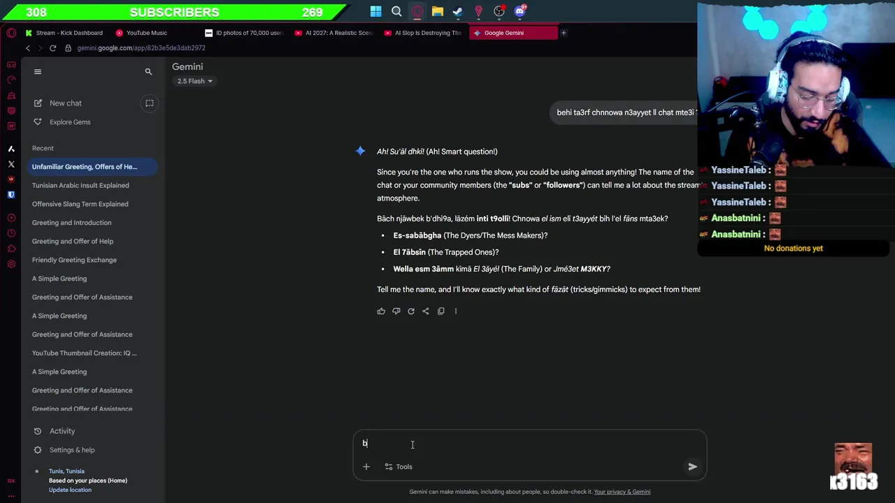The image size is (895, 503).
Task: Open Discord from the taskbar
Action: pyautogui.click(x=520, y=11)
